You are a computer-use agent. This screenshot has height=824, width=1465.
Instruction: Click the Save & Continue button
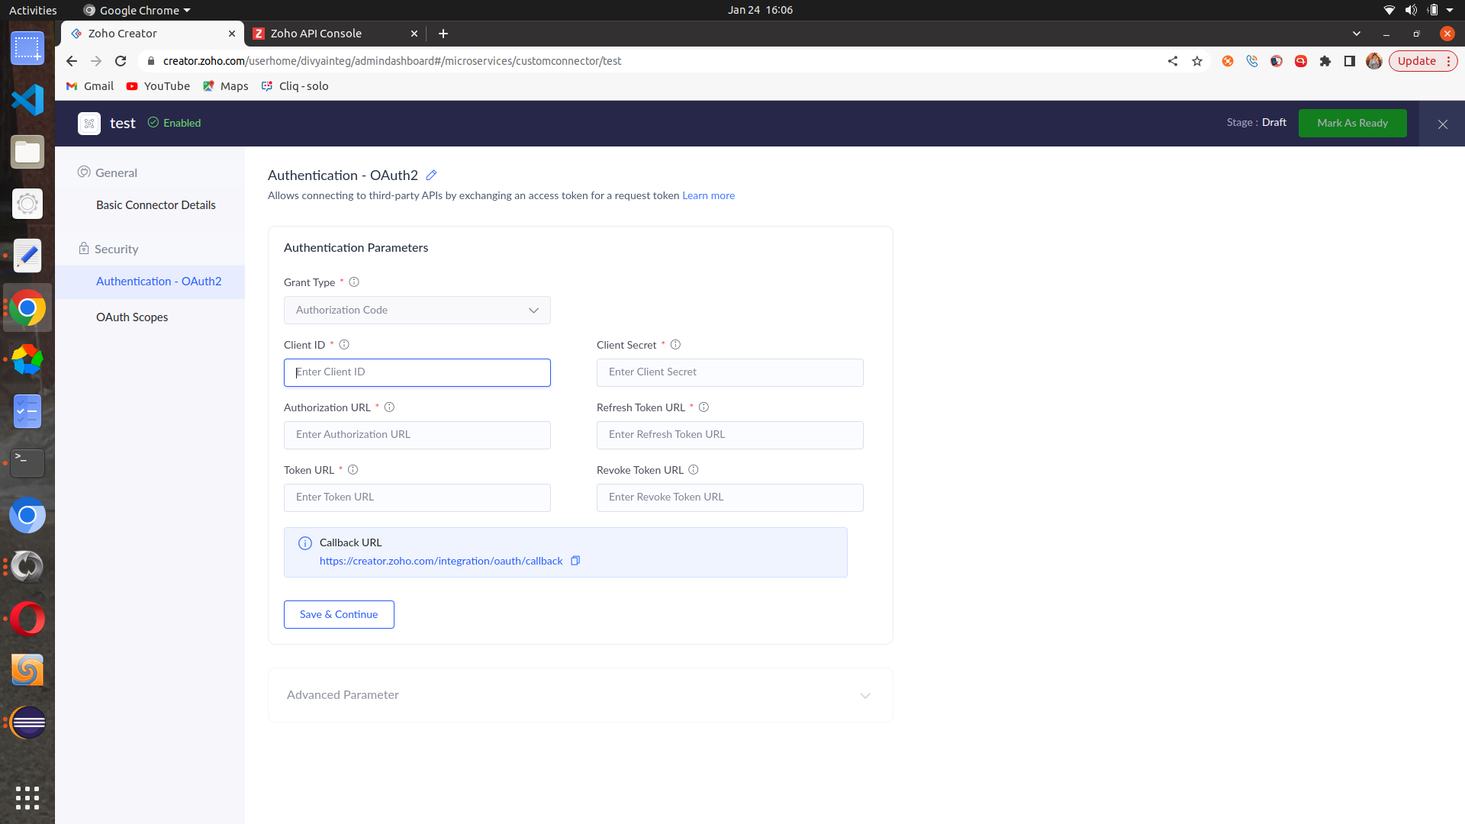point(339,615)
